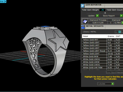Click the green arrow on Calculate button
Image resolution: width=123 pixels, height=92 pixels.
coord(112,84)
